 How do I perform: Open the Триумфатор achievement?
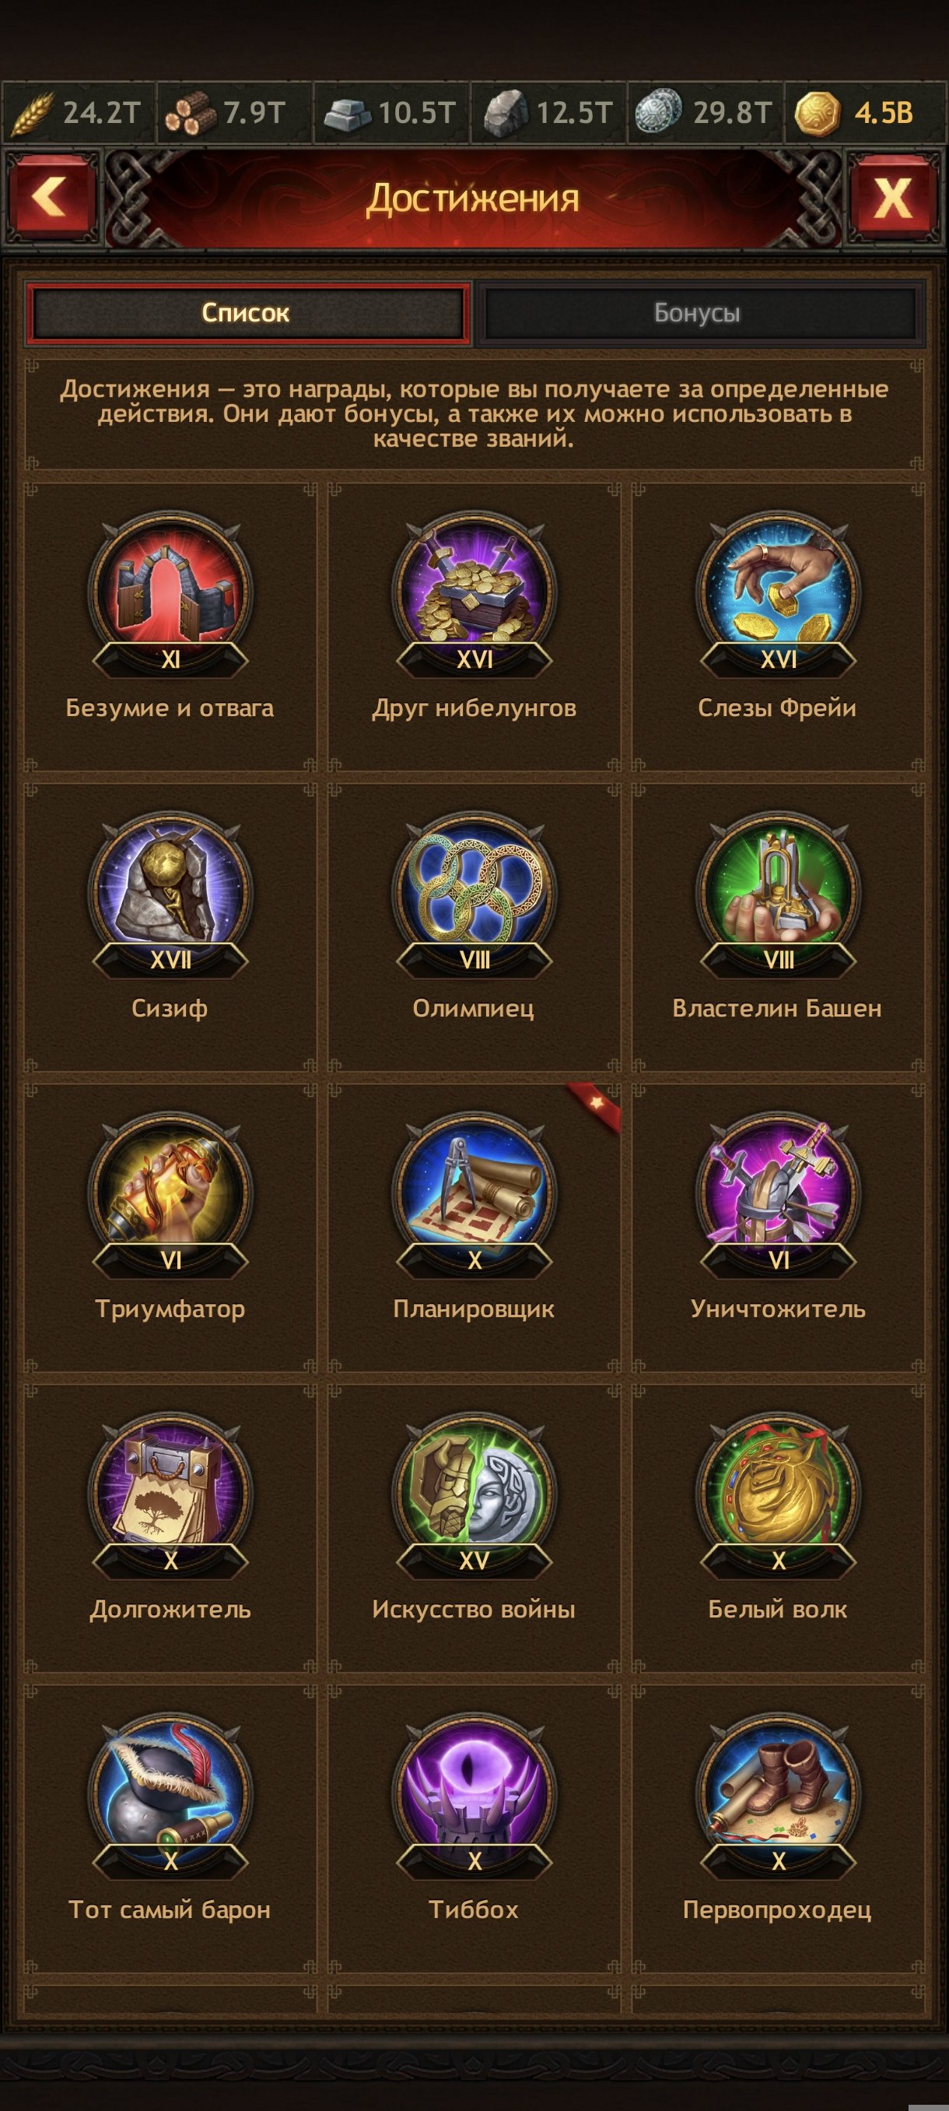pos(170,1228)
